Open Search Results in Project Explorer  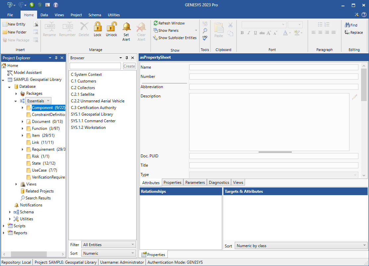(x=36, y=198)
